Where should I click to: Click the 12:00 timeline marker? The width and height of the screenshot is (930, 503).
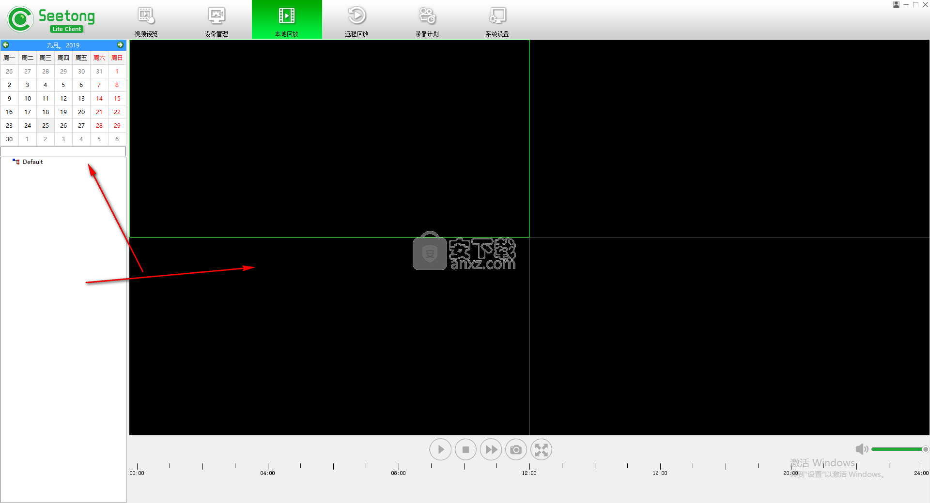pyautogui.click(x=529, y=473)
